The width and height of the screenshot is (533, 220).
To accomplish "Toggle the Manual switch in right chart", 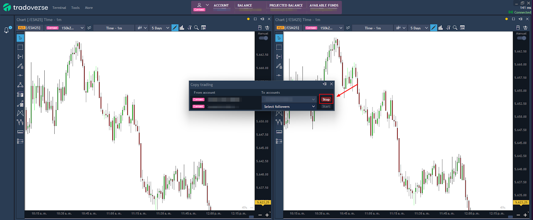I will pyautogui.click(x=521, y=38).
